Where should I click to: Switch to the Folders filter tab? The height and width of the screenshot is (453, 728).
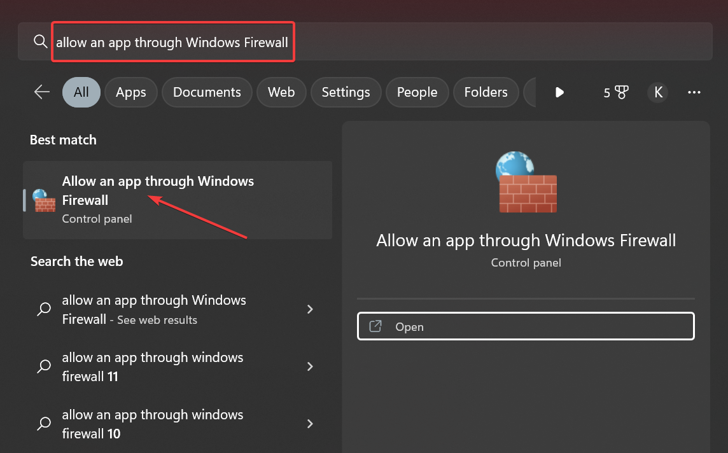(x=486, y=92)
